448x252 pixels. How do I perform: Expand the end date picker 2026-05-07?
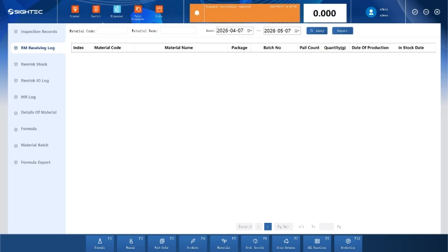297,30
